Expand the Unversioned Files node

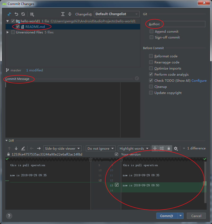click(8, 32)
